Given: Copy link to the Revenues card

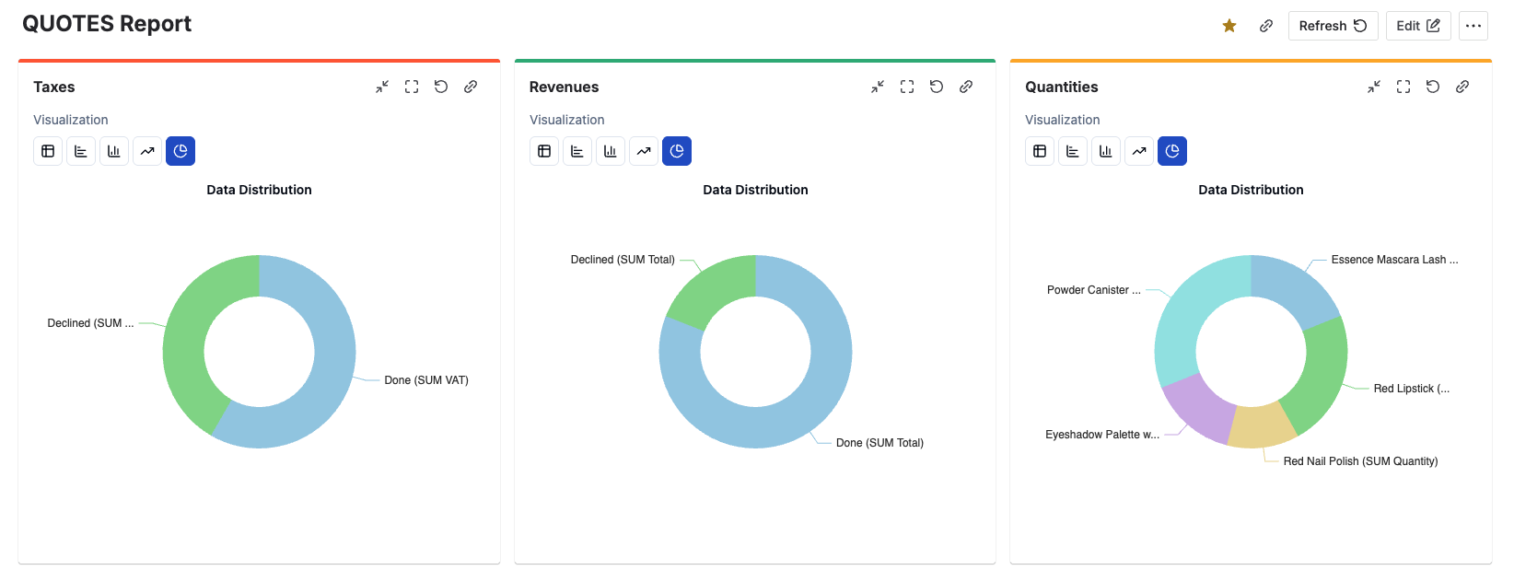Looking at the screenshot, I should point(966,87).
